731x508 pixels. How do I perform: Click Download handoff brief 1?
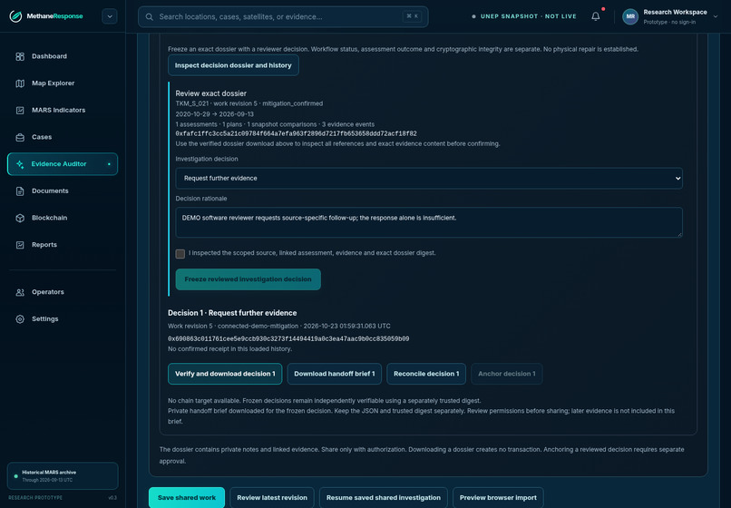pos(335,374)
